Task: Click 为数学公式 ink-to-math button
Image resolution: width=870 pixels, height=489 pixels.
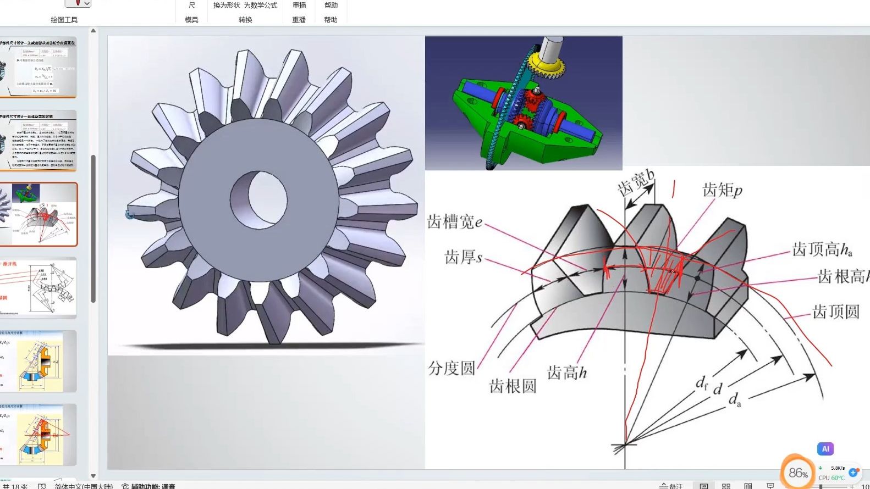Action: [x=261, y=5]
